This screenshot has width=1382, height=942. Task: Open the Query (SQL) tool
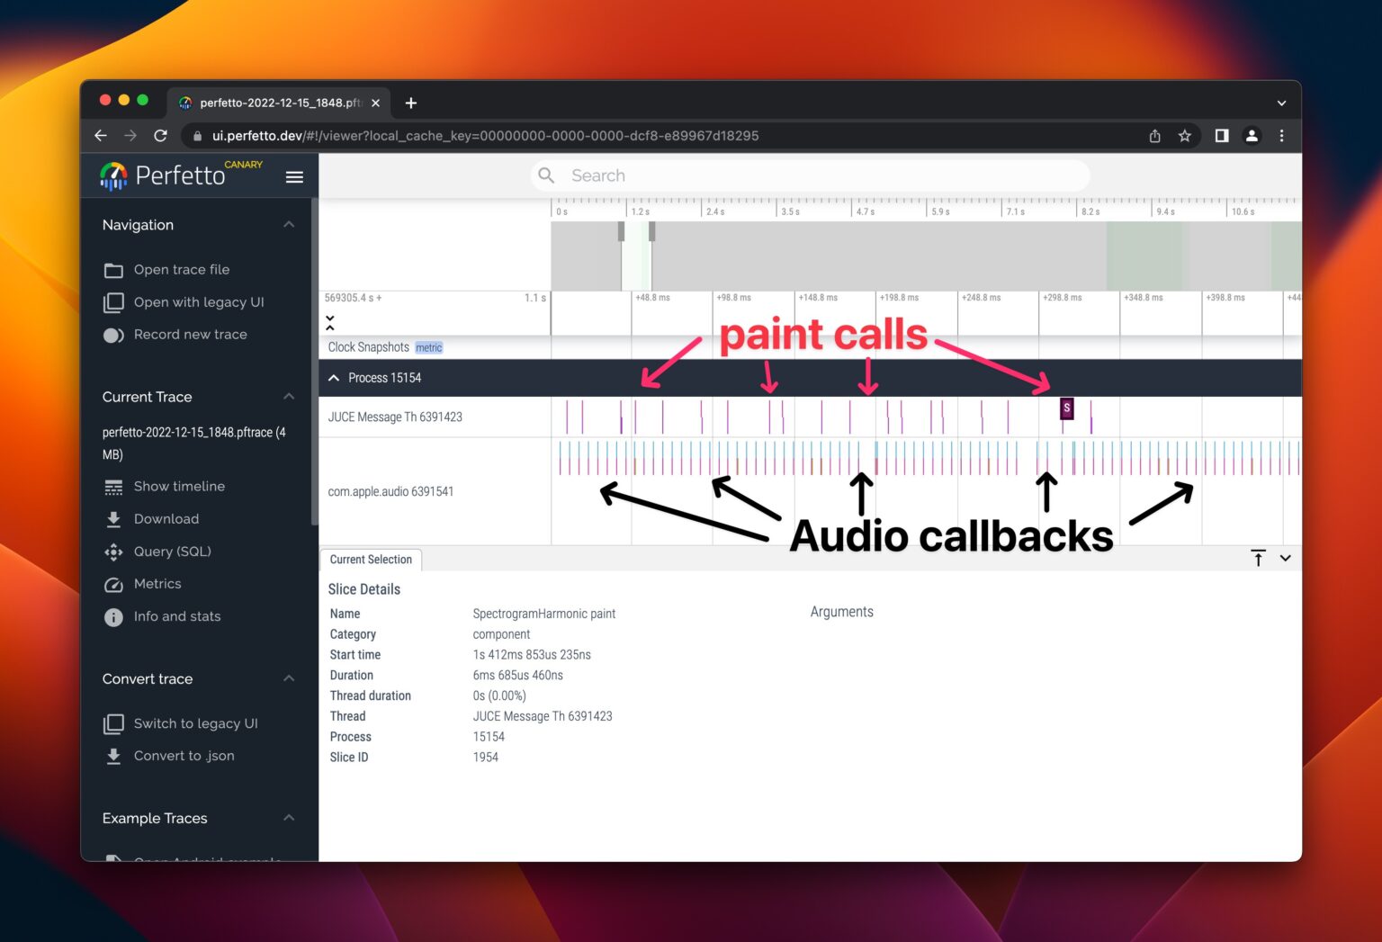(172, 552)
